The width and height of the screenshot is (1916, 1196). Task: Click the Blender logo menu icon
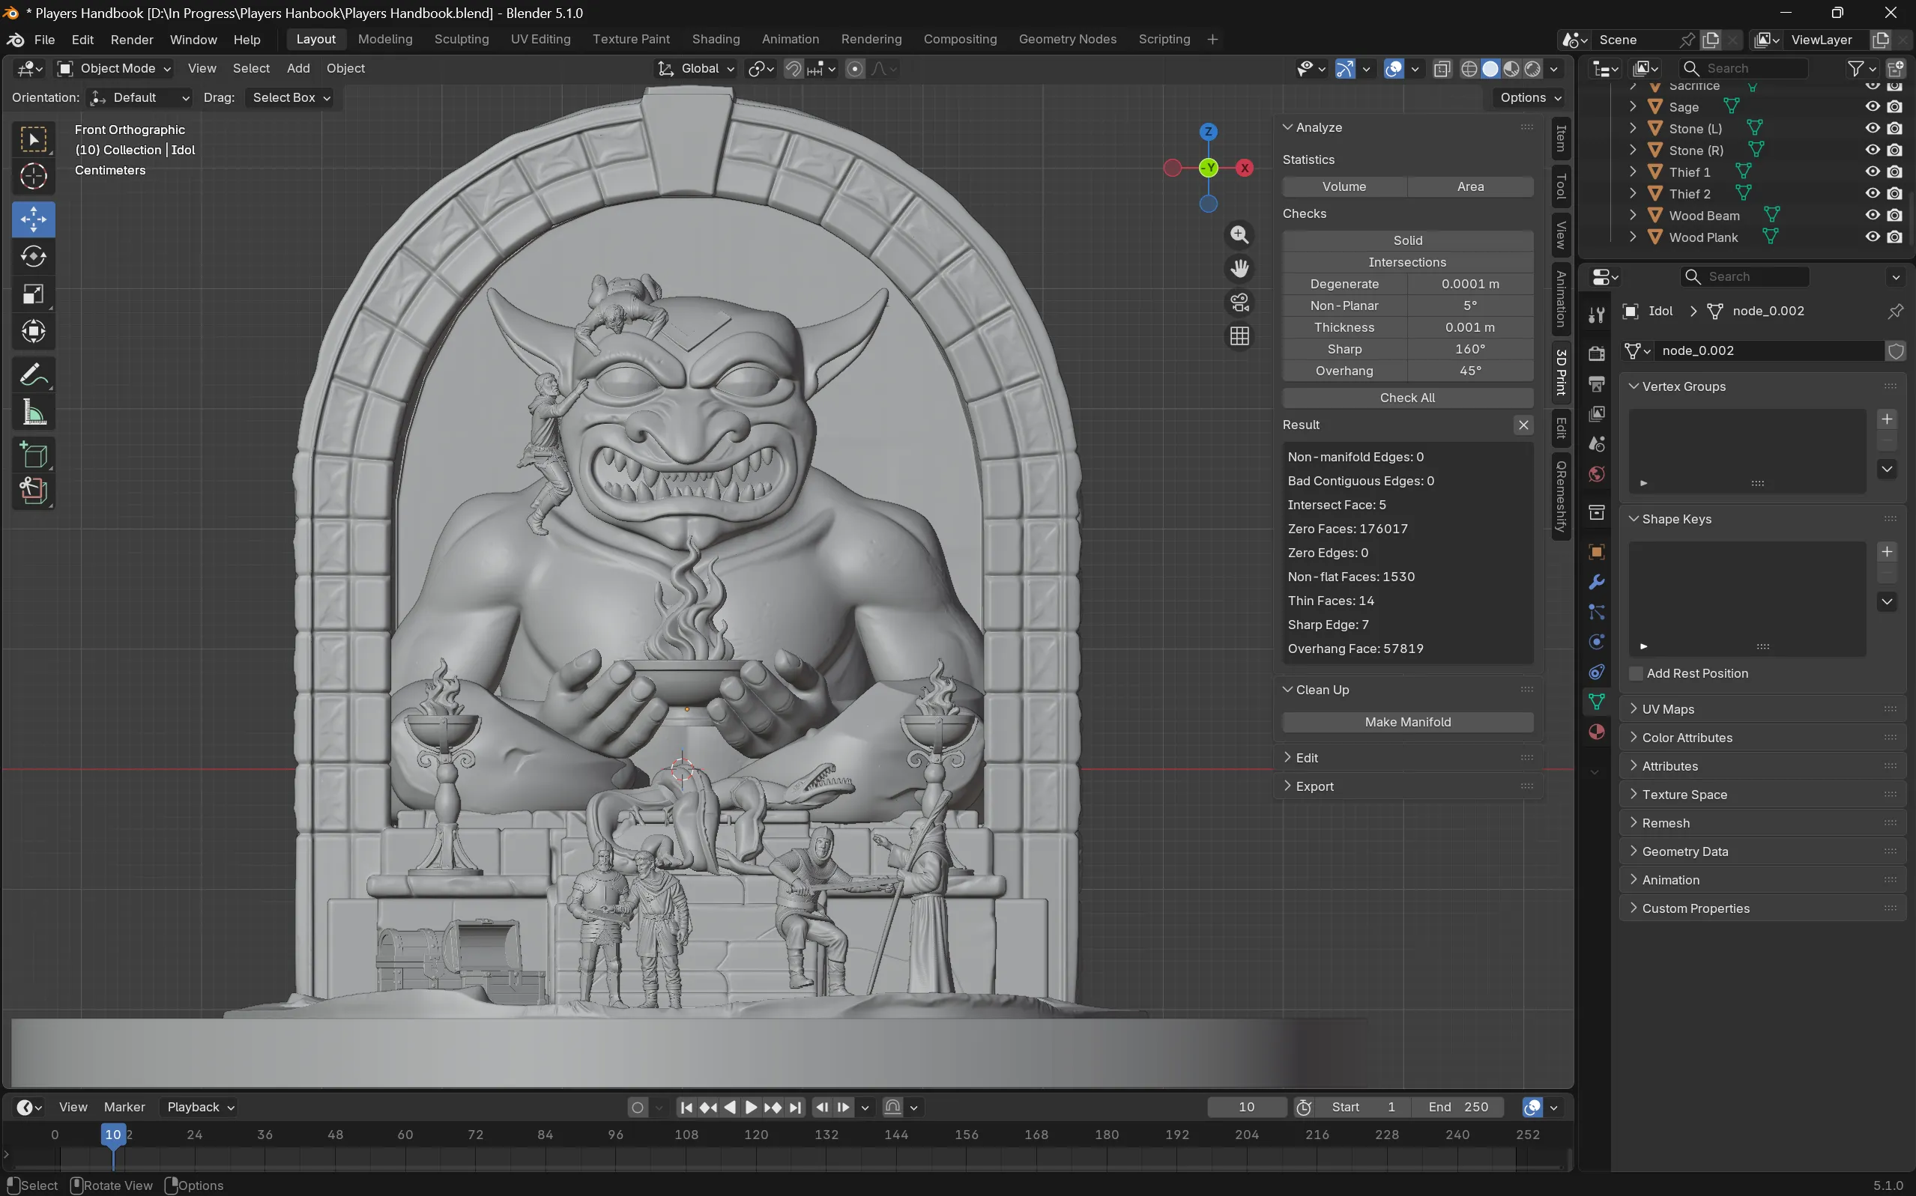(15, 40)
